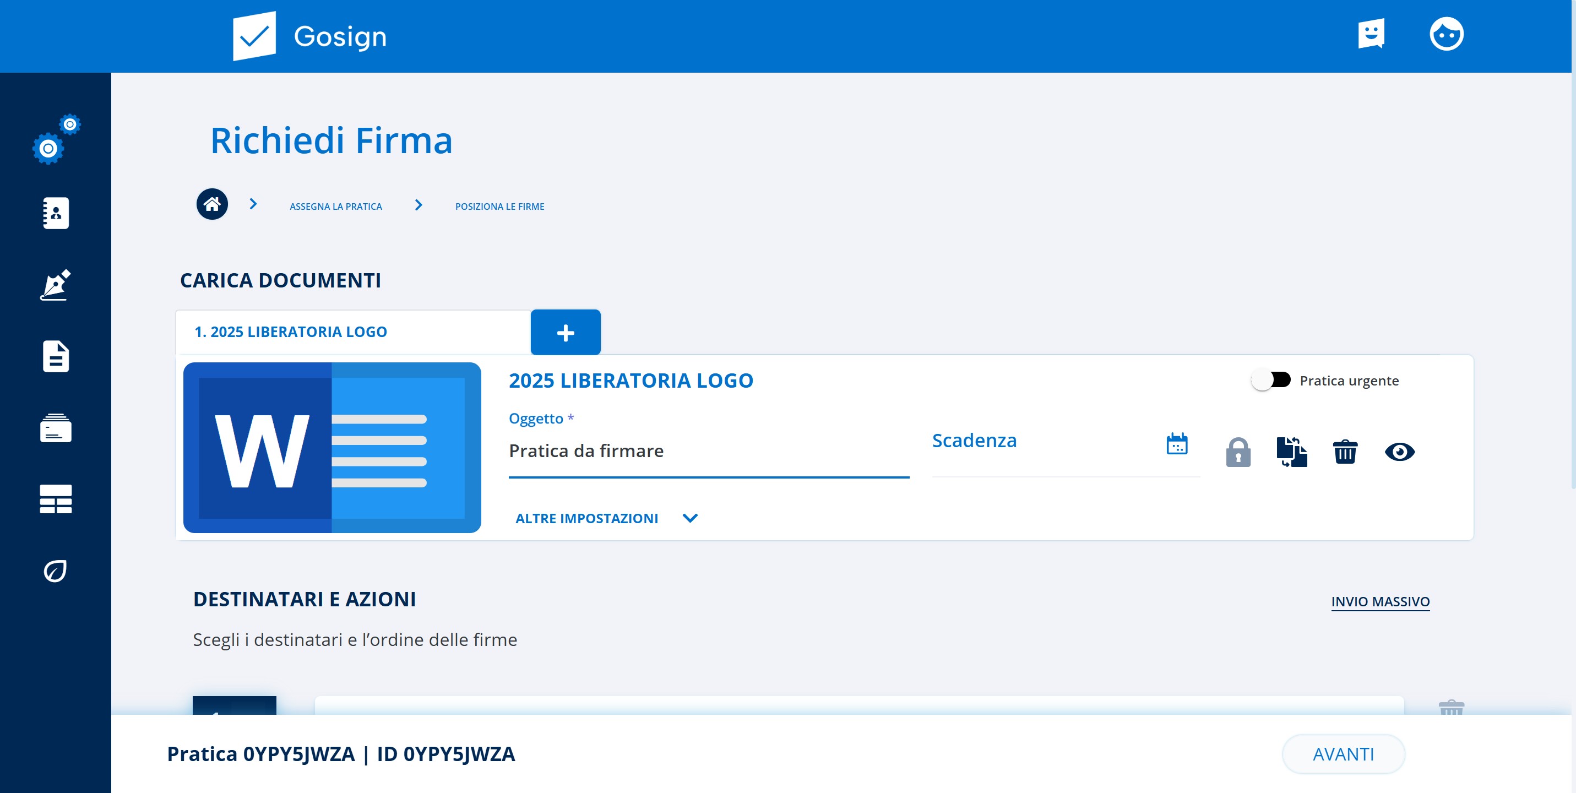This screenshot has height=793, width=1576.
Task: Open the INVIO MASSIVO link
Action: 1379,601
